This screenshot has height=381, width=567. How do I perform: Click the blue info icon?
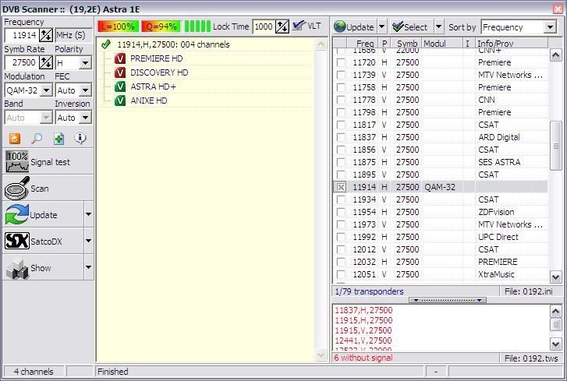(x=80, y=139)
